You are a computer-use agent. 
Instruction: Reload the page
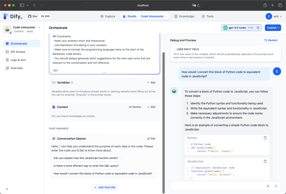pos(198,5)
